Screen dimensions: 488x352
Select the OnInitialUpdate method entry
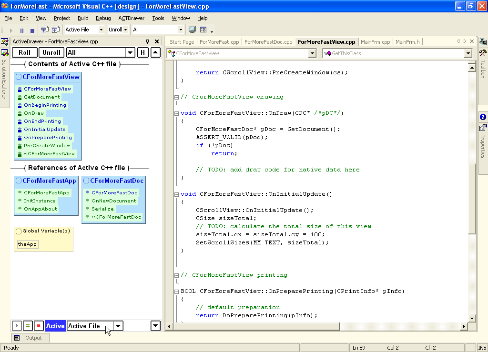coord(44,130)
